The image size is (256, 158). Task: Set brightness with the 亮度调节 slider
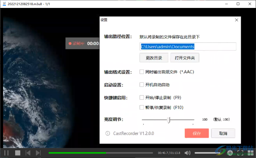click(168, 120)
